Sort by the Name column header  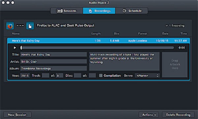[16, 34]
